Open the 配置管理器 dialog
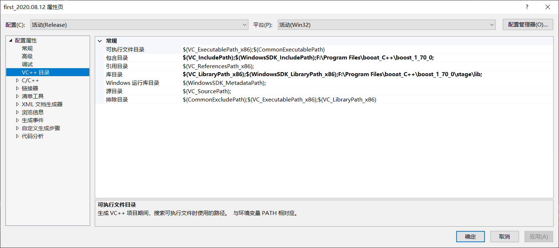This screenshot has height=248, width=559. click(527, 24)
